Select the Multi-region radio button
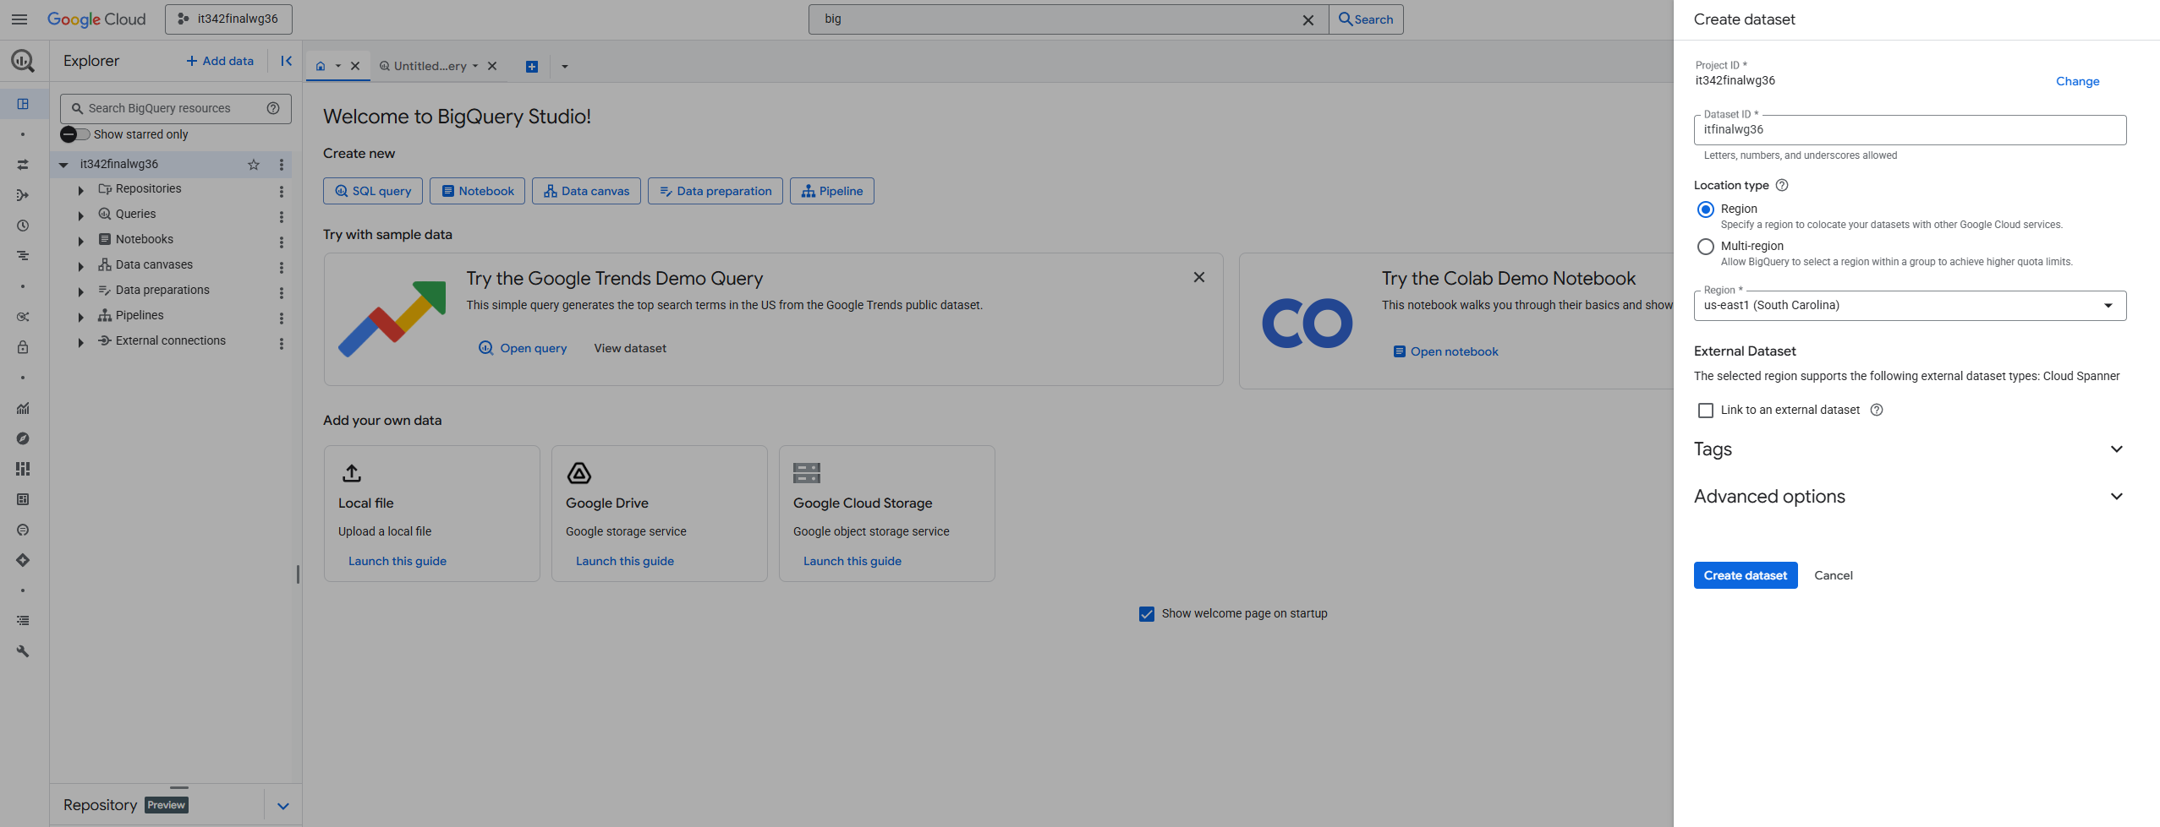Image resolution: width=2160 pixels, height=827 pixels. (x=1706, y=247)
